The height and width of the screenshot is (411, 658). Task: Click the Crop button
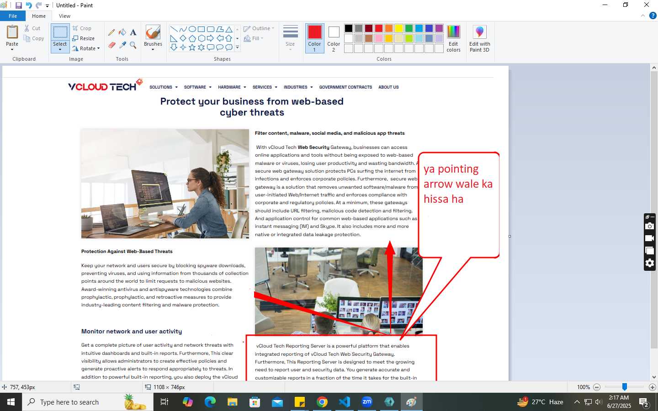[82, 28]
